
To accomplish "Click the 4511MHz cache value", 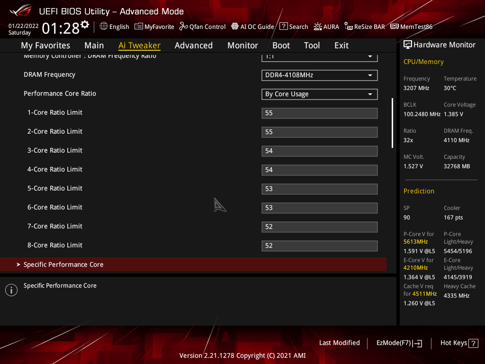I will click(424, 294).
